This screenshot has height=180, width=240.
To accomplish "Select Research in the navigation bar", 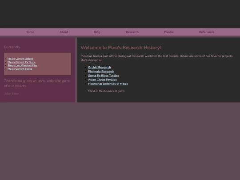I will 132,32.
